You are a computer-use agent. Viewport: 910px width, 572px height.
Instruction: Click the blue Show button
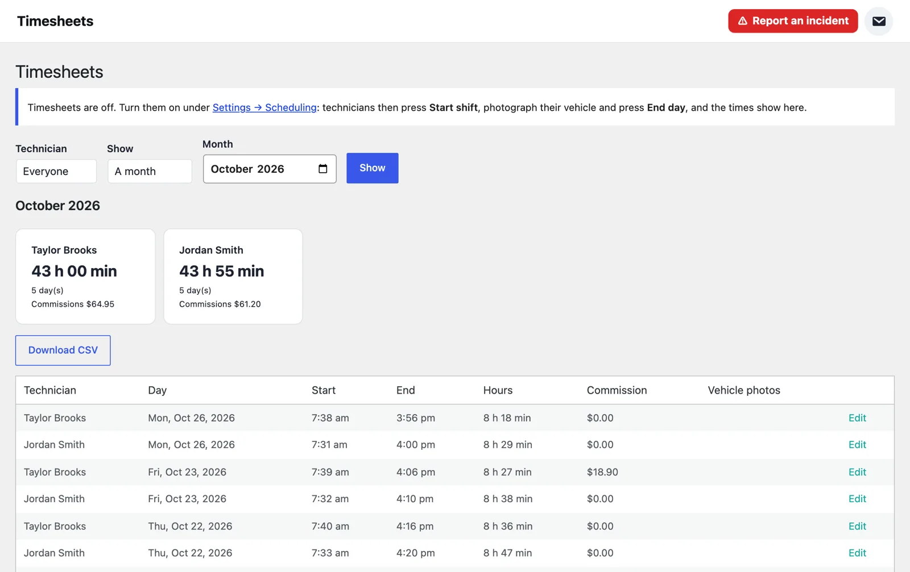click(x=373, y=168)
